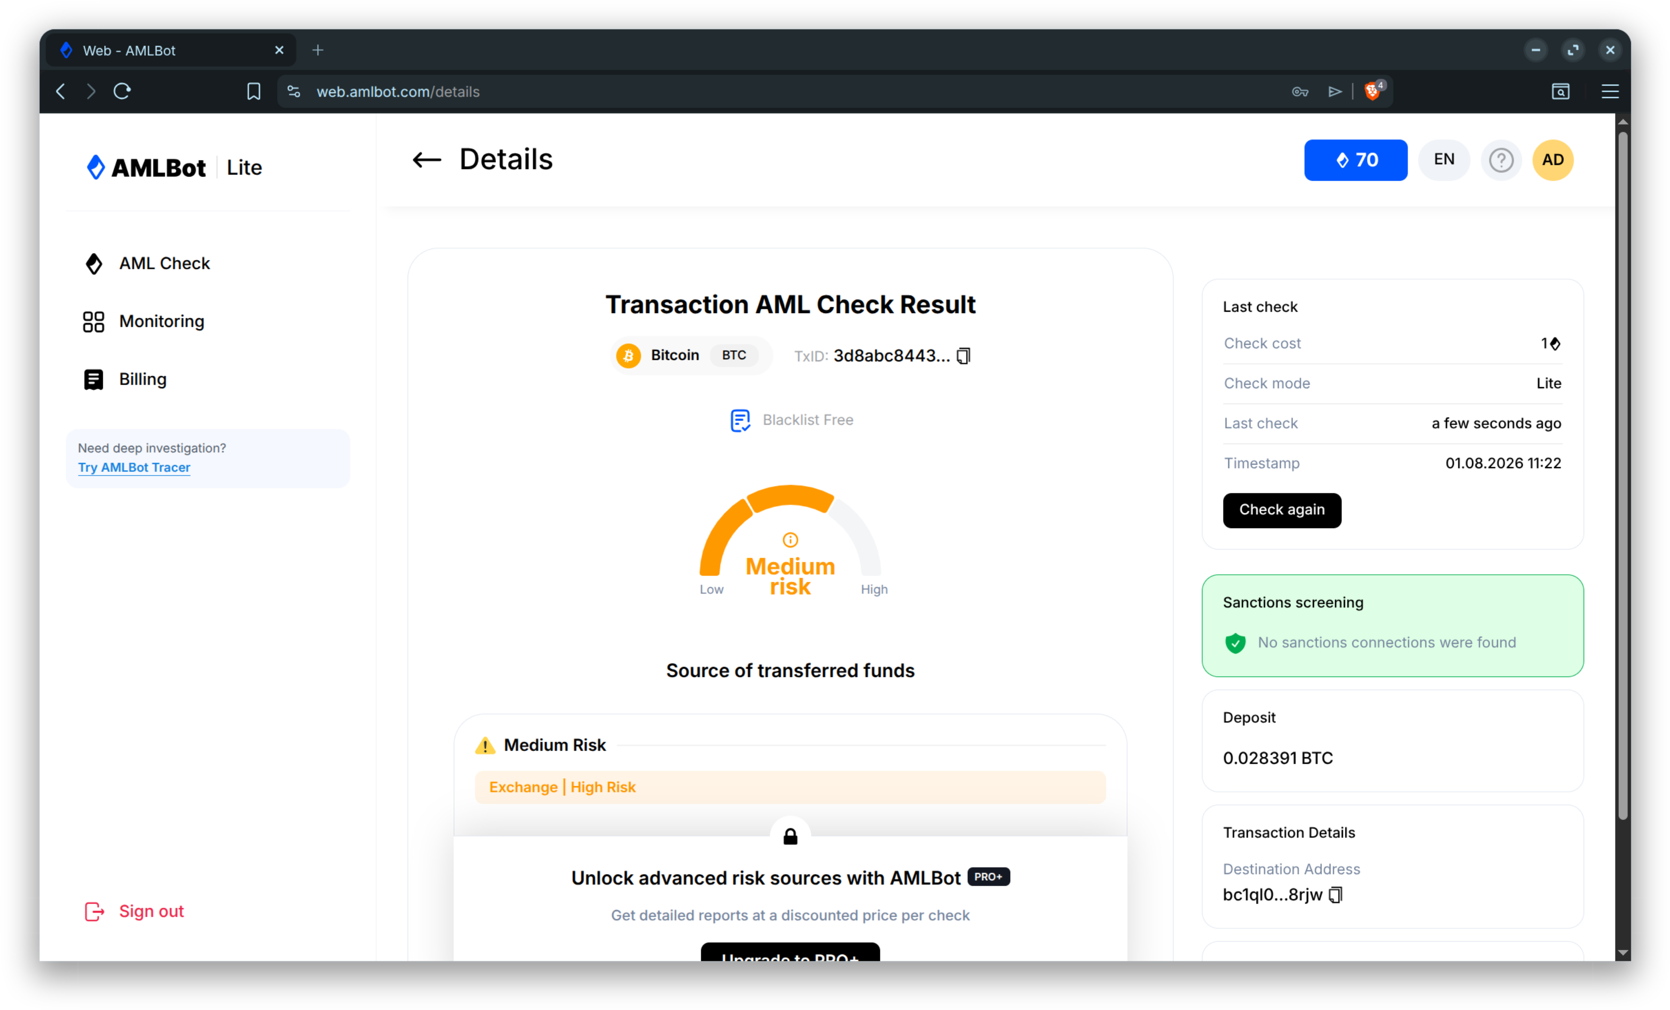Click the 'No sanctions connections were found' text

coord(1387,642)
